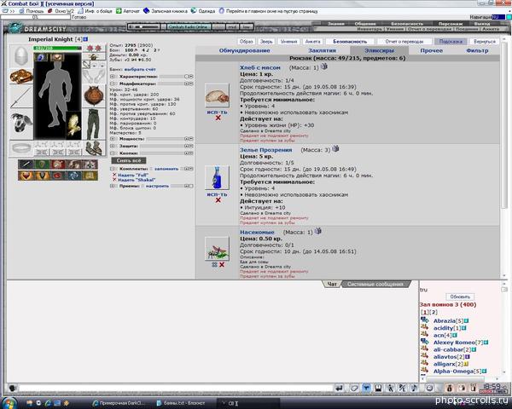Open the Безопасность button

(350, 42)
